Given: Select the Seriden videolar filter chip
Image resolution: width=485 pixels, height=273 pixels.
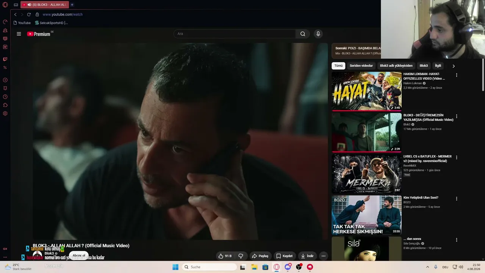Looking at the screenshot, I should (361, 66).
